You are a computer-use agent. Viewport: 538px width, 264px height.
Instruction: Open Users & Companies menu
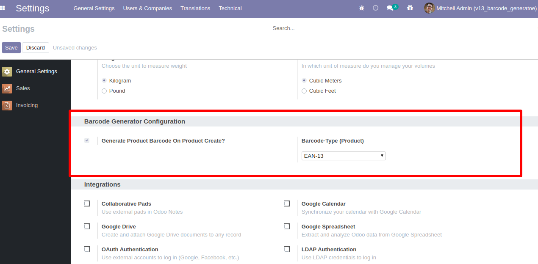147,8
